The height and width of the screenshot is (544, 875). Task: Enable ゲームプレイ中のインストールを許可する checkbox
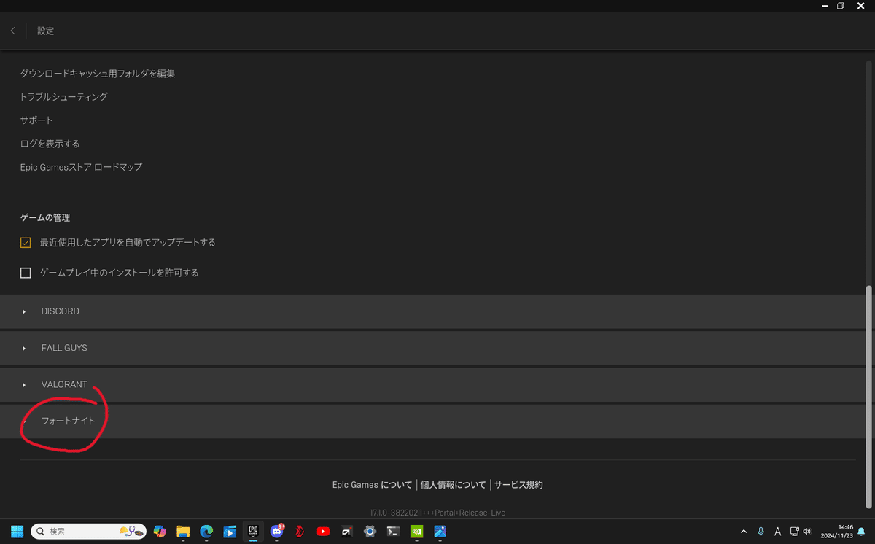pyautogui.click(x=26, y=273)
